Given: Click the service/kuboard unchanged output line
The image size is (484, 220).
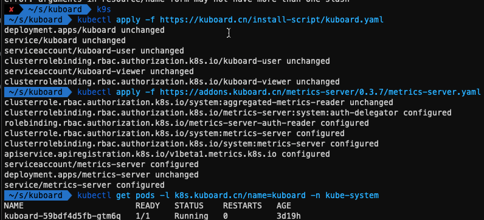Looking at the screenshot, I should point(65,41).
